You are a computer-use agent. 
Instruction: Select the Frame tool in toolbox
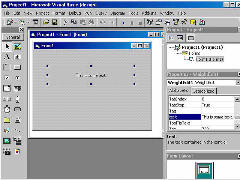coord(7,67)
